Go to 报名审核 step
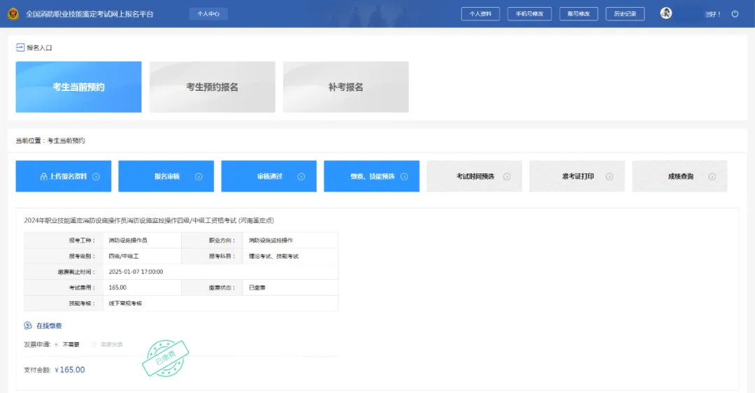This screenshot has height=393, width=755. [x=166, y=176]
